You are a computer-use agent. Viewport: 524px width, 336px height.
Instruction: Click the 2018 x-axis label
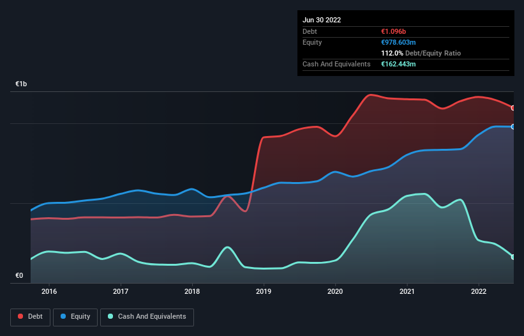pos(192,291)
